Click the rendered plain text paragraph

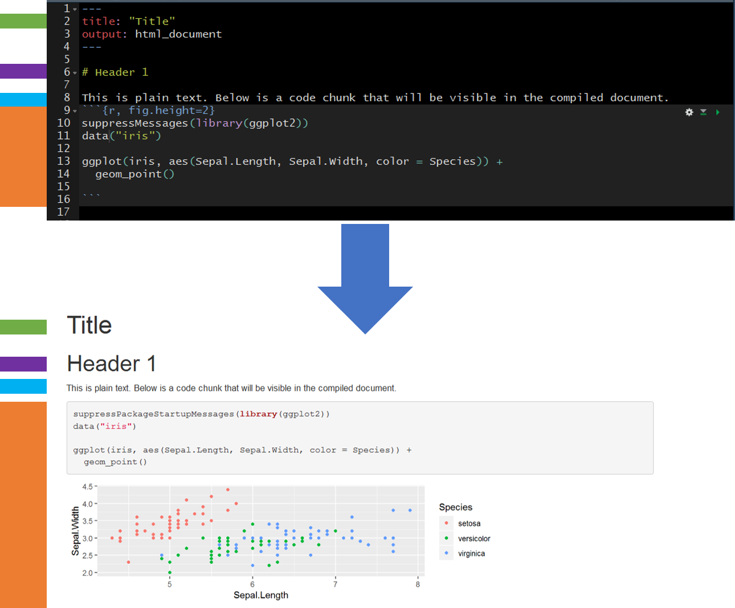click(x=231, y=388)
